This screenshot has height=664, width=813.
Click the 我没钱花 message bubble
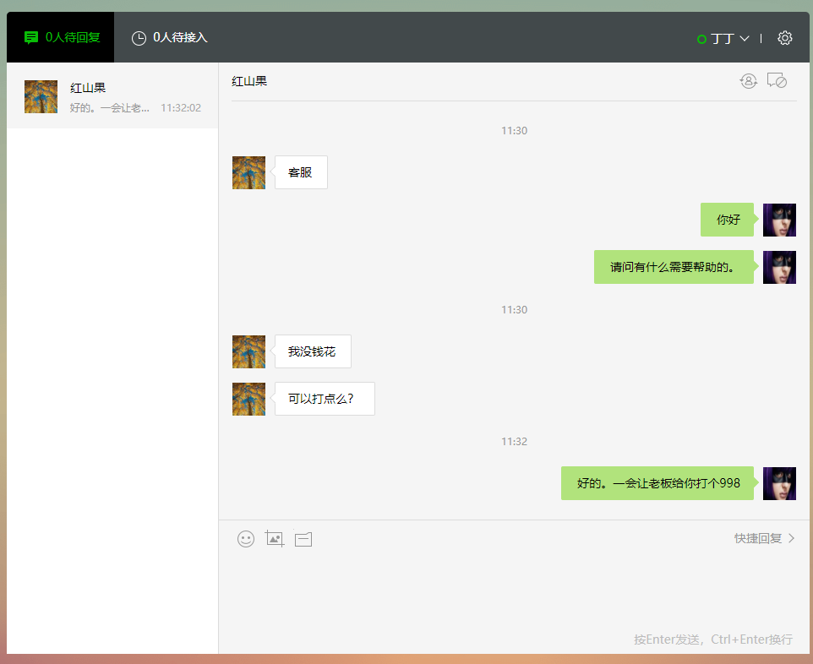coord(313,351)
